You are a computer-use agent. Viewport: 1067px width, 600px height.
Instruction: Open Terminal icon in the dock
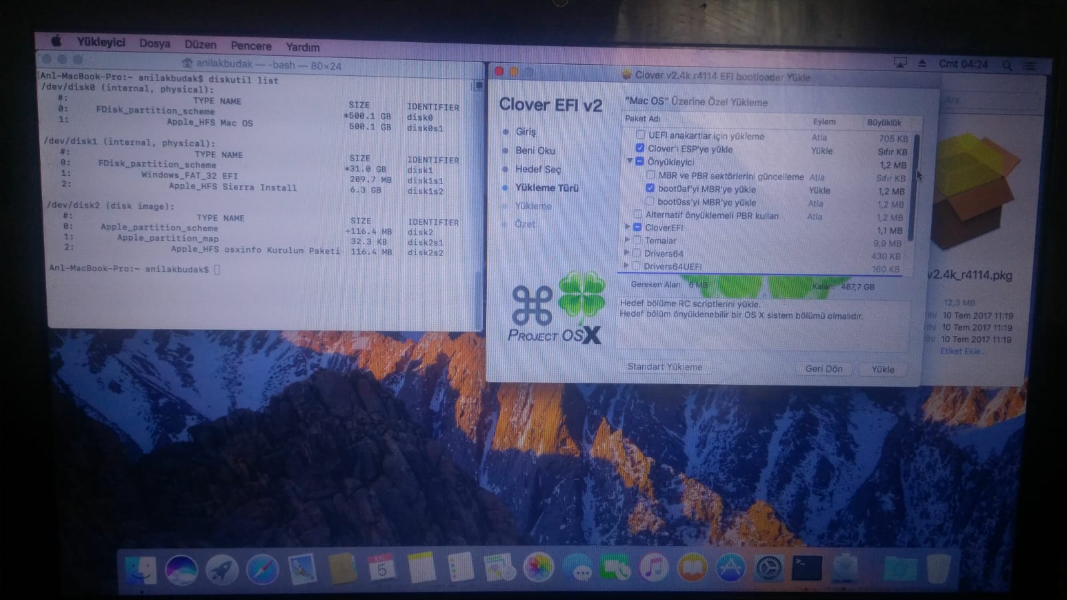coord(807,569)
